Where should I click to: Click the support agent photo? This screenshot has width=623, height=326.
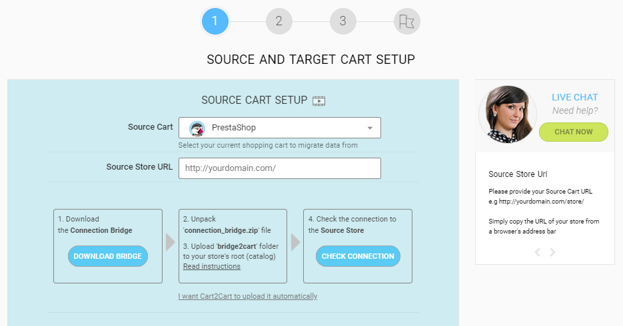[508, 114]
